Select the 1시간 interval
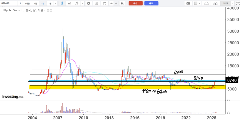 point(27,3)
